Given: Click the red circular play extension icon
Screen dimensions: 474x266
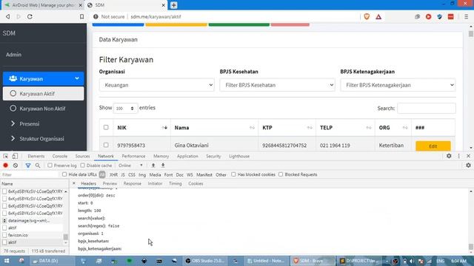Looking at the screenshot, I should [x=428, y=16].
